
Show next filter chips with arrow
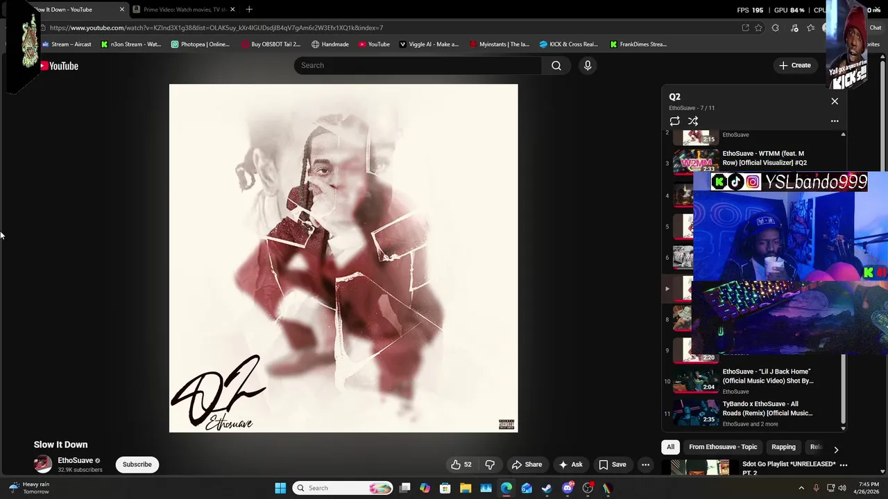(836, 449)
